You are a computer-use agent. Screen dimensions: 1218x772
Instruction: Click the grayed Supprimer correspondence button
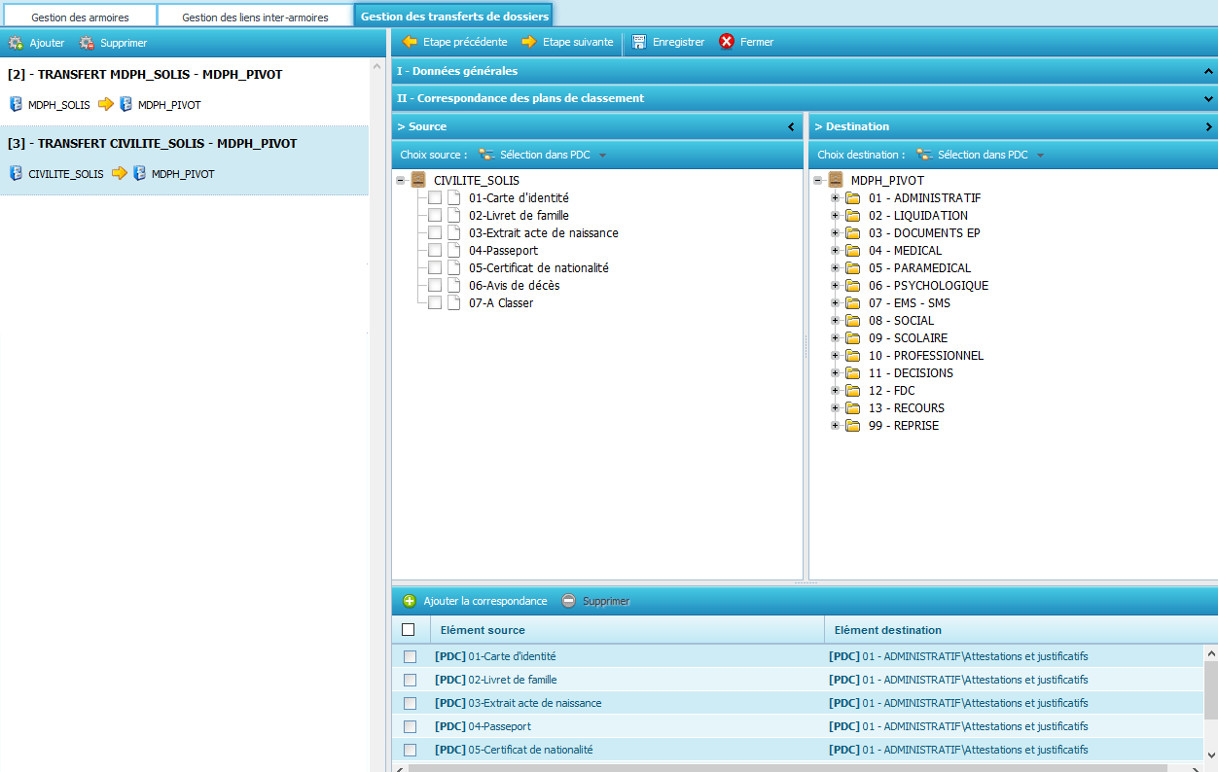tap(596, 601)
